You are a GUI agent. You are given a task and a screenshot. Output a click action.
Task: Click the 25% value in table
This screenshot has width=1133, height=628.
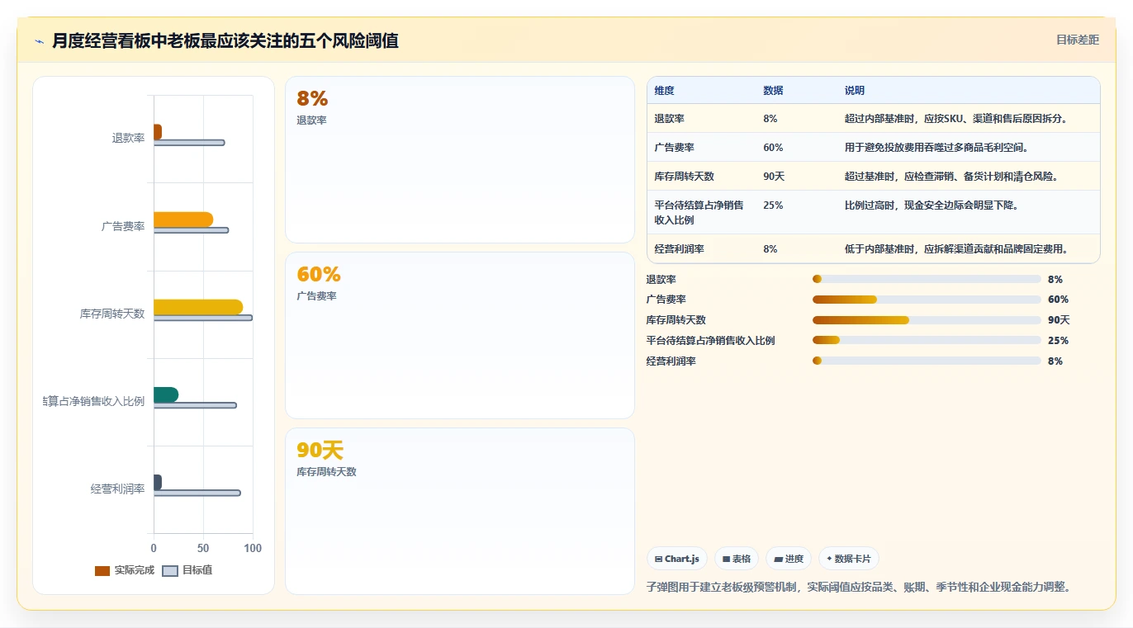point(773,205)
